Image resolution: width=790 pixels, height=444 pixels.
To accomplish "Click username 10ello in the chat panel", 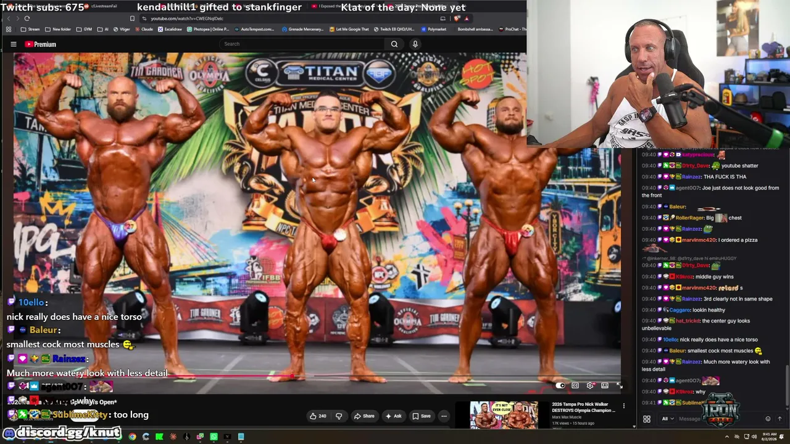I will 670,340.
